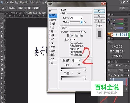This screenshot has height=103, width=130.
Task: Click the 100% button in options bar
Action: [20, 8]
